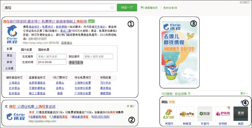Click the 同程网 text label
This screenshot has width=252, height=128.
click(169, 124)
